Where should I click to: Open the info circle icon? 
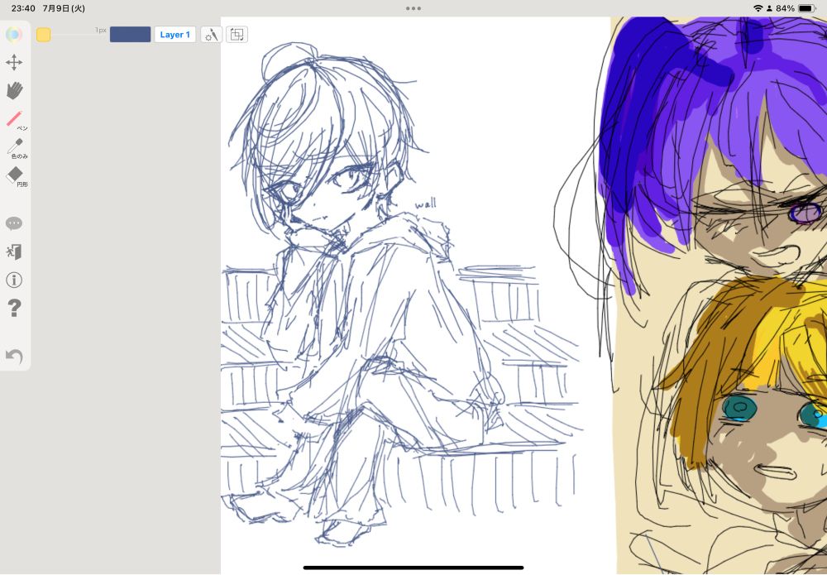point(14,280)
